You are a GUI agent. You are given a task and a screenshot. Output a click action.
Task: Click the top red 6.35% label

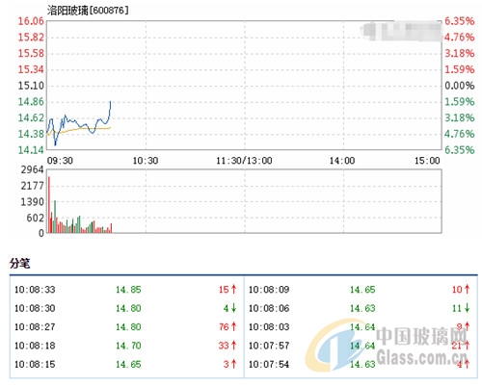(x=460, y=21)
